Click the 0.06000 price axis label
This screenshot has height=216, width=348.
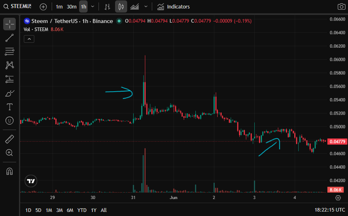coord(338,59)
